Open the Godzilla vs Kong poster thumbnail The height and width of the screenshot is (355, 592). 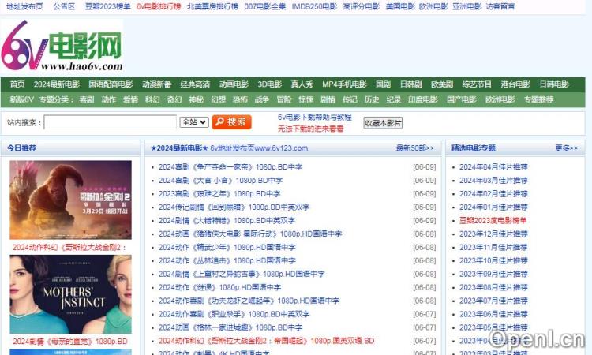[x=70, y=200]
